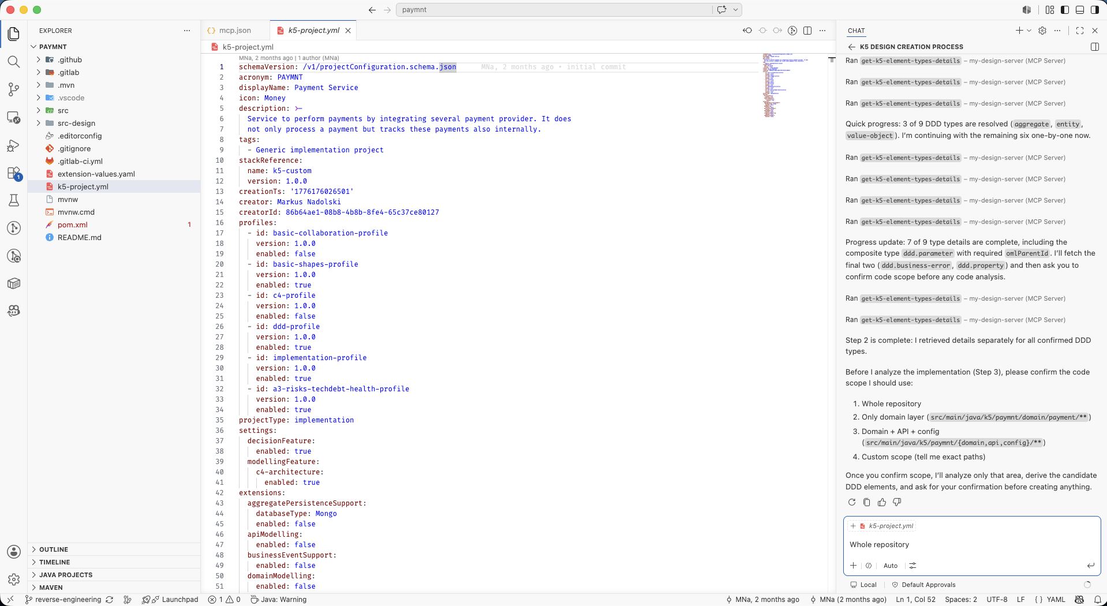
Task: Maximize the chat panel
Action: point(1080,31)
